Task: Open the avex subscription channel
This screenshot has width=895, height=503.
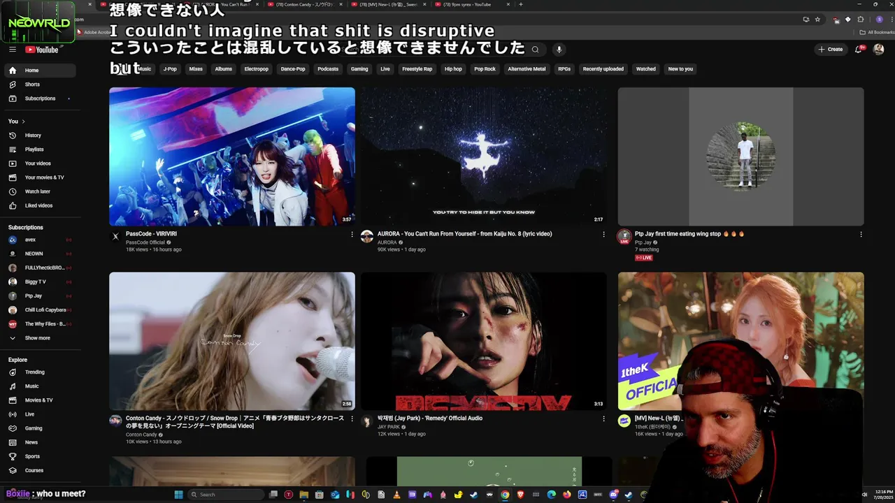Action: [41, 240]
